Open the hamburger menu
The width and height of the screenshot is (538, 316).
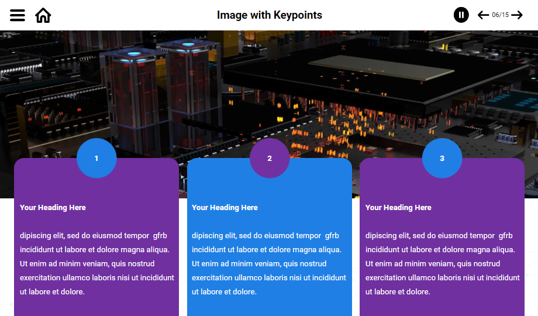(18, 15)
